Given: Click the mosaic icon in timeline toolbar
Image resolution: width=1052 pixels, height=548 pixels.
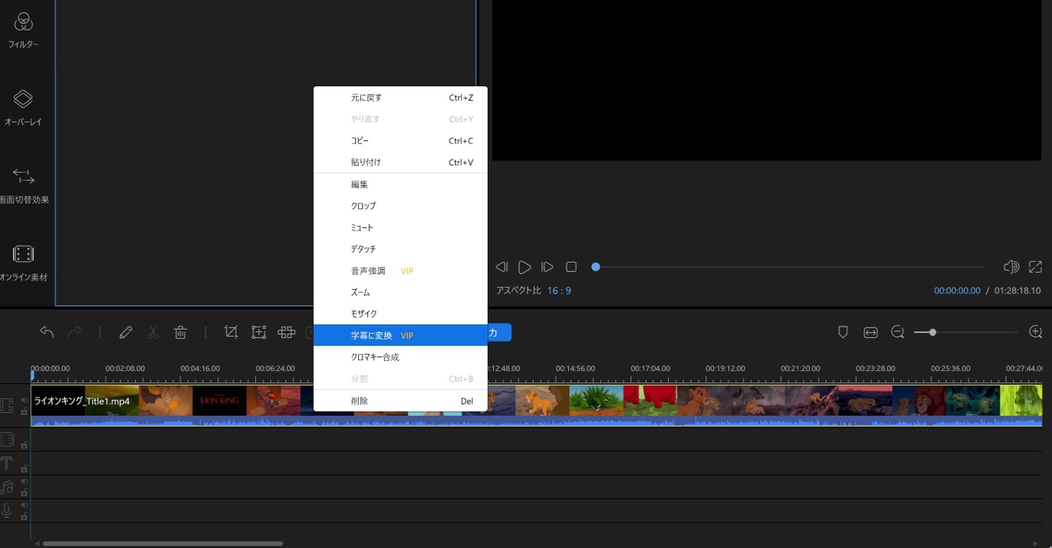Looking at the screenshot, I should pyautogui.click(x=286, y=332).
